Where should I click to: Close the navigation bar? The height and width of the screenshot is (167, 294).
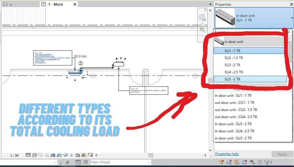[x=205, y=10]
